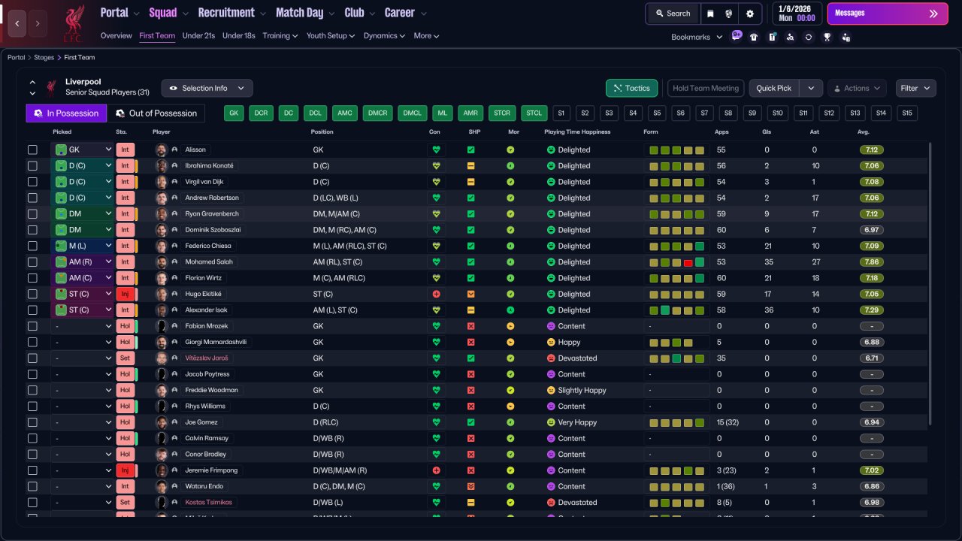Open the settings gear icon
Screen dimensions: 962x541
coord(749,14)
